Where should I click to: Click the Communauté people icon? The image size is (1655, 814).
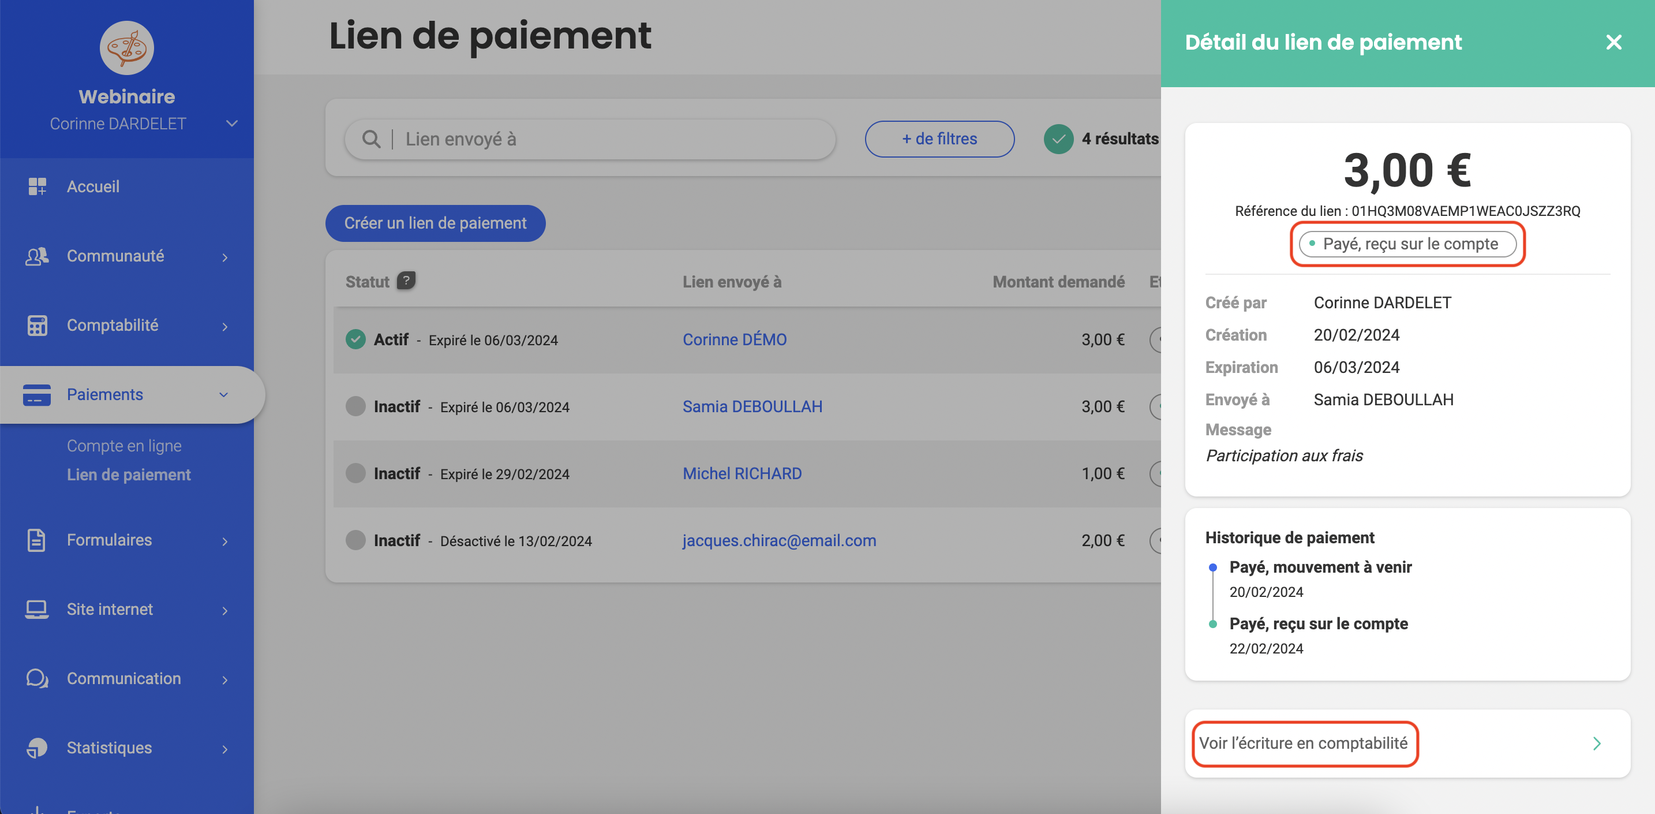coord(38,256)
